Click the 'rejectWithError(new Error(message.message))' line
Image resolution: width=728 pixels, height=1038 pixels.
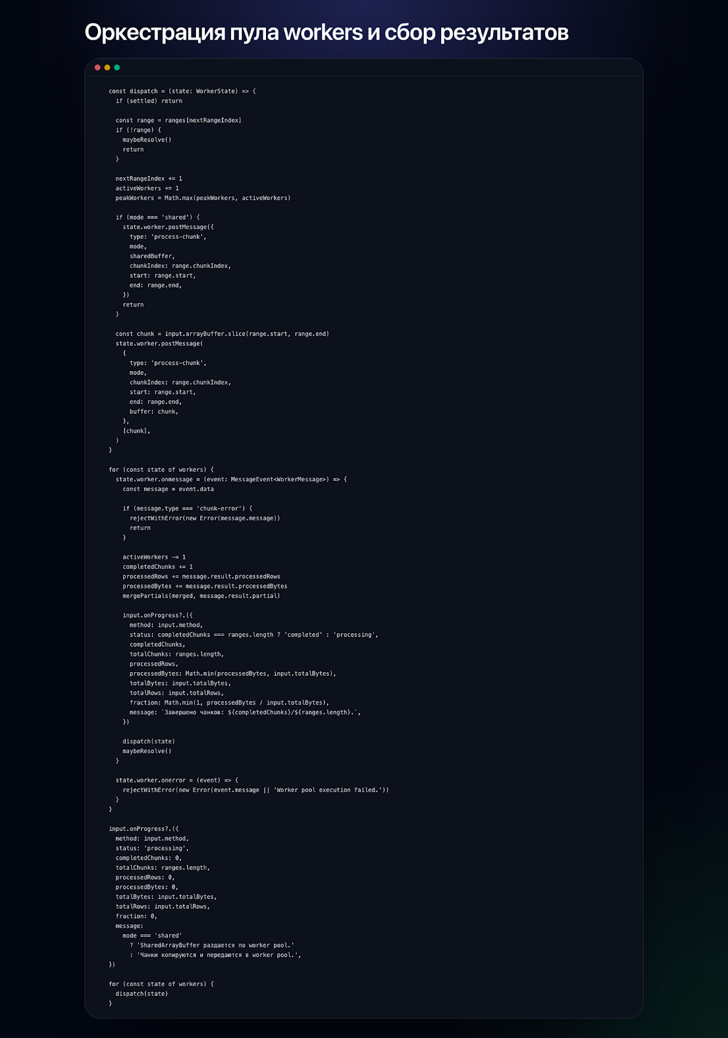point(204,518)
